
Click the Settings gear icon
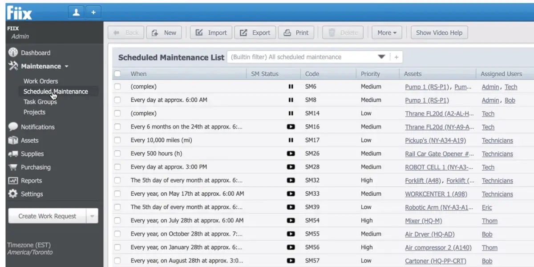(x=13, y=194)
